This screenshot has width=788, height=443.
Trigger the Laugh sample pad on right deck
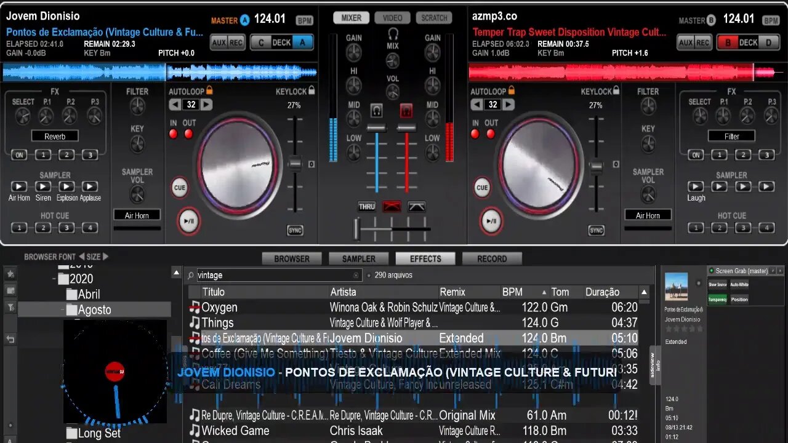(696, 186)
